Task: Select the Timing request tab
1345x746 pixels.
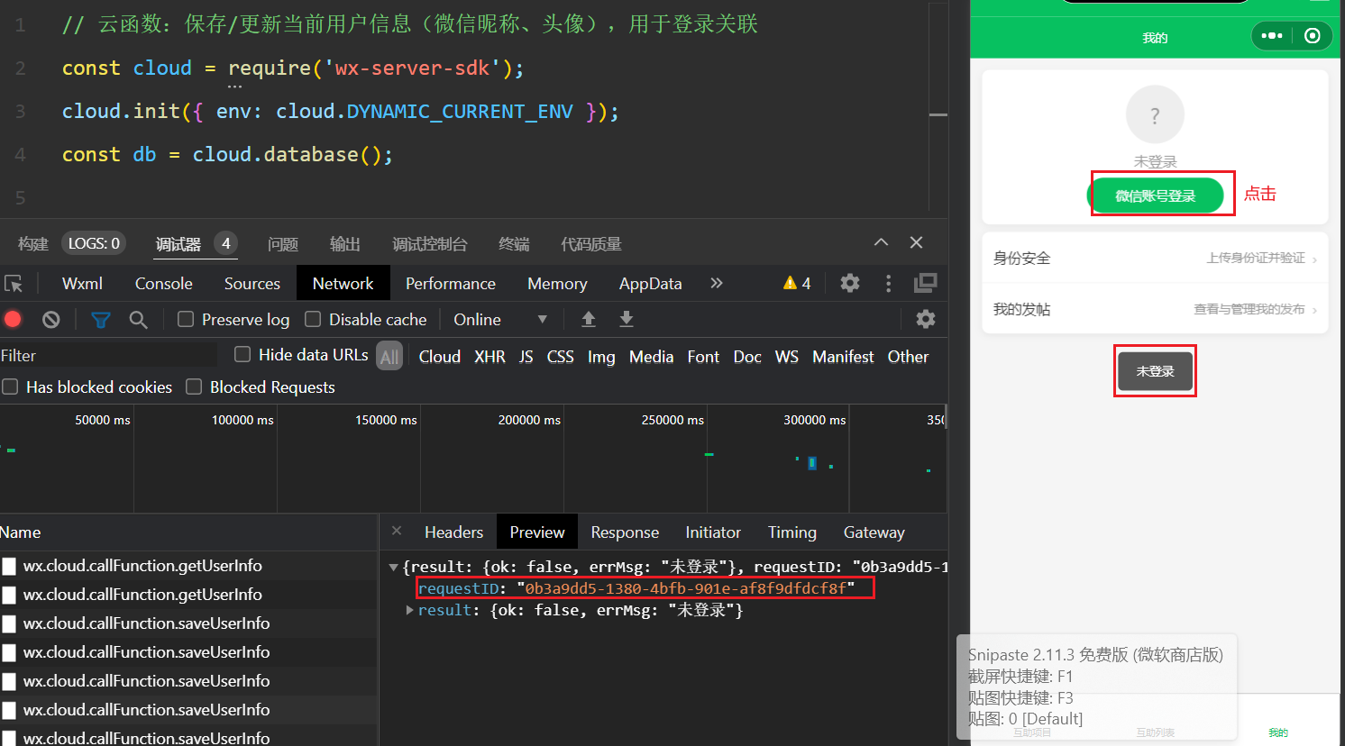Action: (x=791, y=532)
